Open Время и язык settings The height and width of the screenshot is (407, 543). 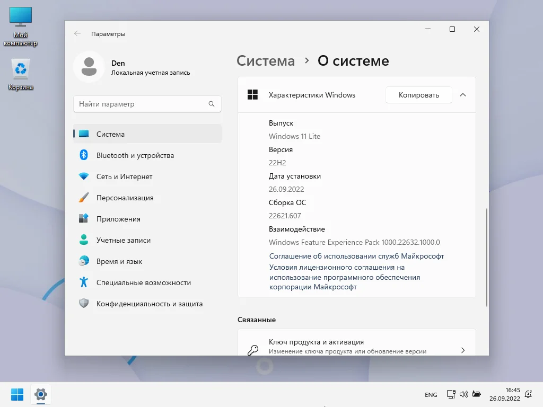coord(147,261)
